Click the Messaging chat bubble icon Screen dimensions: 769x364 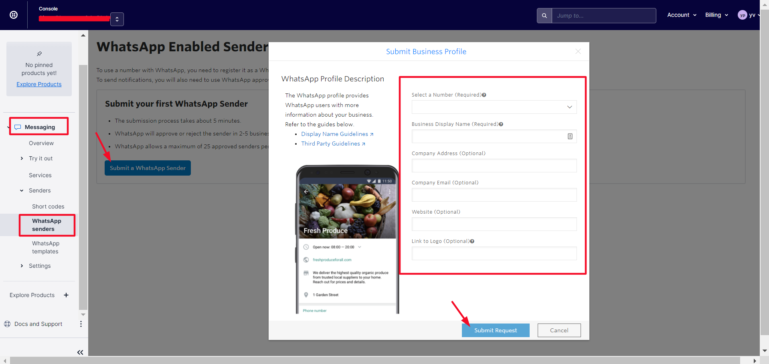(x=18, y=127)
